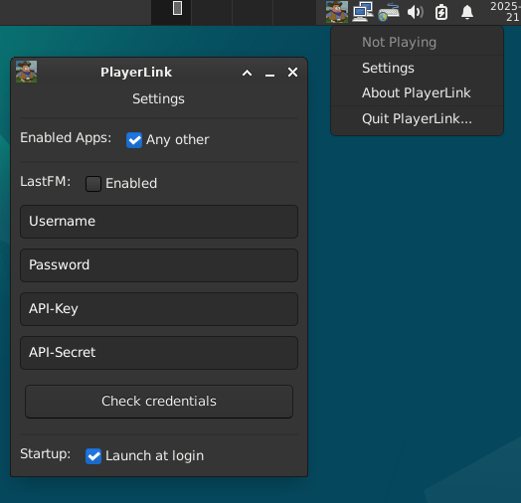Open the notifications bell icon
The width and height of the screenshot is (521, 503).
[467, 12]
